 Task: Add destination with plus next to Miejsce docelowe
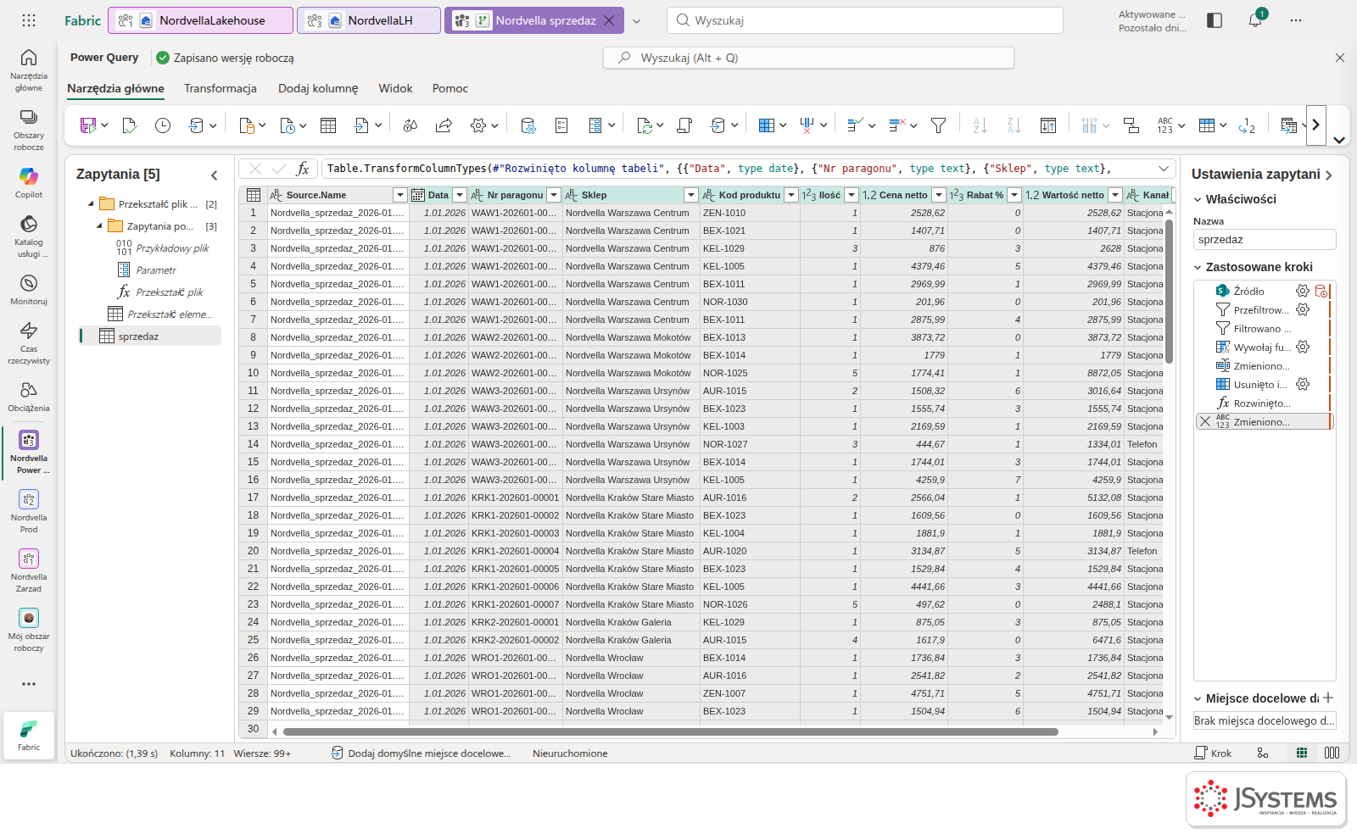[x=1328, y=698]
